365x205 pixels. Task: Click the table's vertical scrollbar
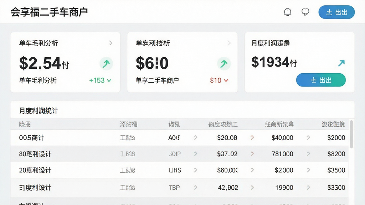351,134
